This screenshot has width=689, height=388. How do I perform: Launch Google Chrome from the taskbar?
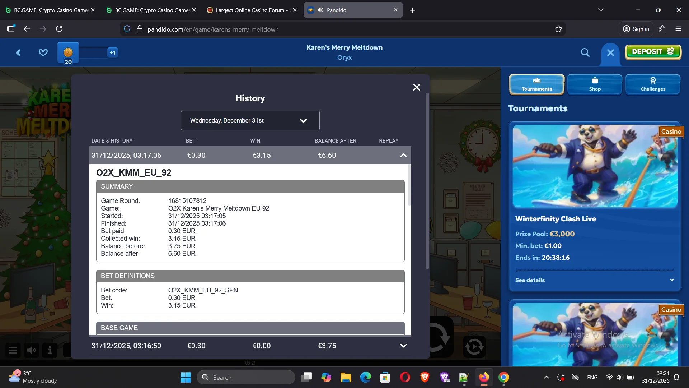pyautogui.click(x=504, y=377)
